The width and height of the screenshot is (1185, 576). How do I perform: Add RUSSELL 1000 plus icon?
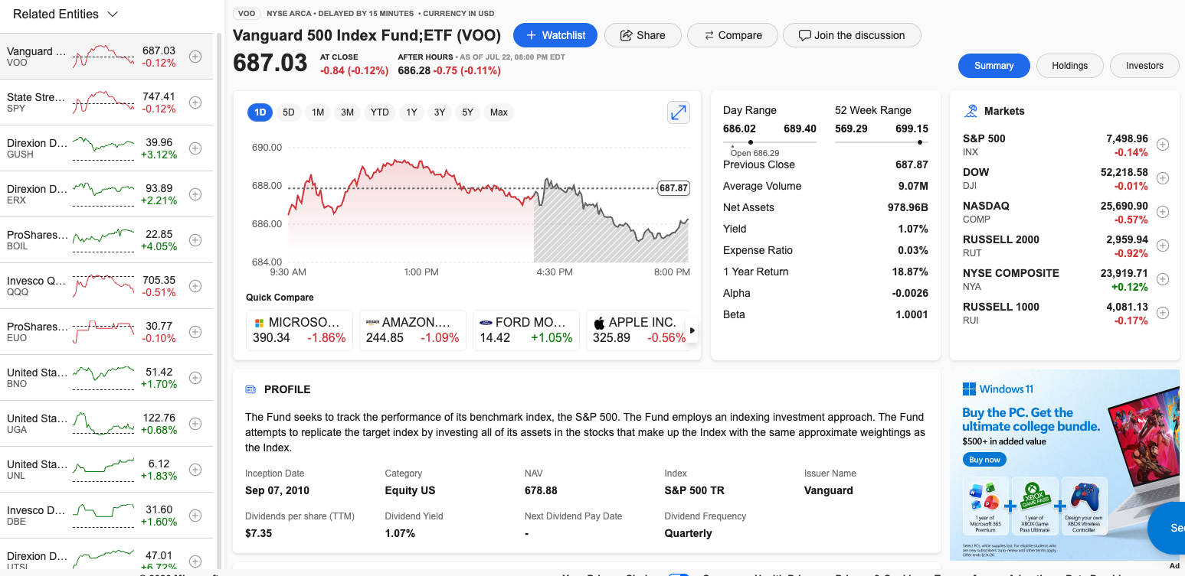click(1163, 313)
